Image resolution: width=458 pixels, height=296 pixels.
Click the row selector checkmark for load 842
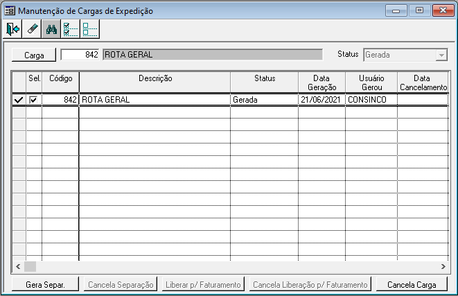point(19,100)
